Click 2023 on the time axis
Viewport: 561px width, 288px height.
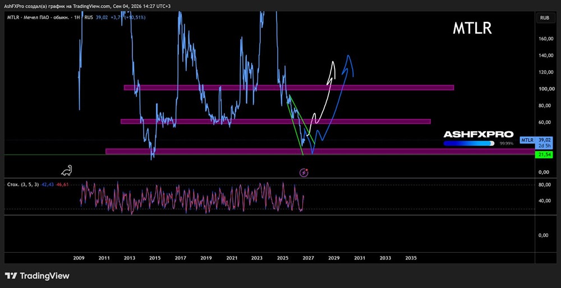click(x=257, y=258)
